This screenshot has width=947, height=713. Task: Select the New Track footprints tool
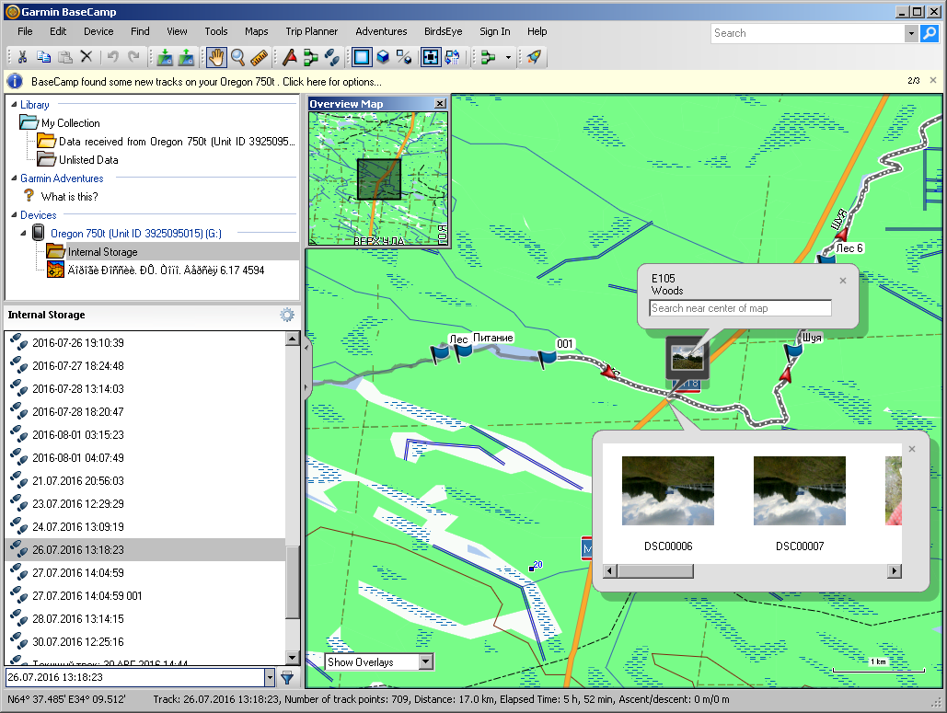point(332,57)
